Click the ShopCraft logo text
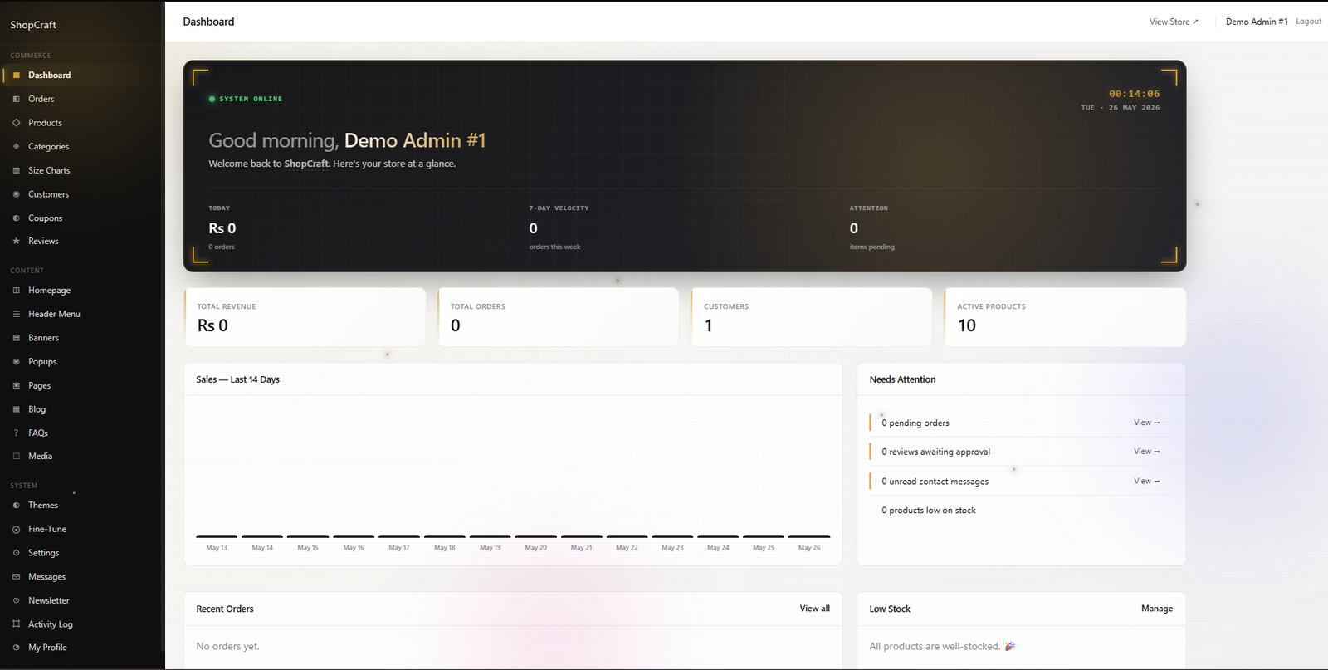1328x670 pixels. point(33,25)
